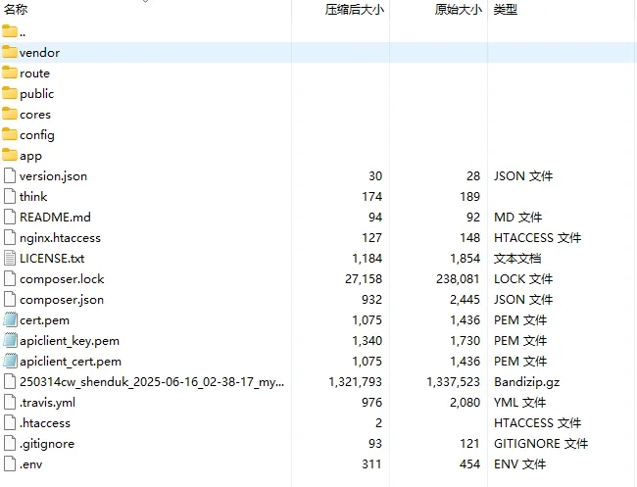Click the apiclient_key.pem file icon
Viewport: 637px width, 487px height.
pyautogui.click(x=10, y=341)
